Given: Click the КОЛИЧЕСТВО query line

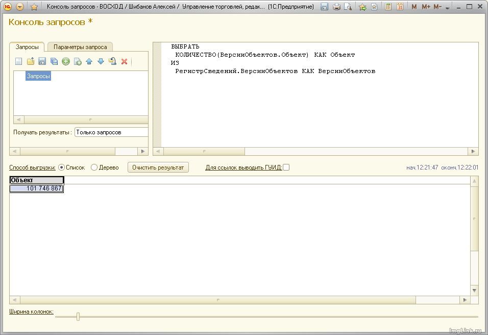Looking at the screenshot, I should coord(265,55).
